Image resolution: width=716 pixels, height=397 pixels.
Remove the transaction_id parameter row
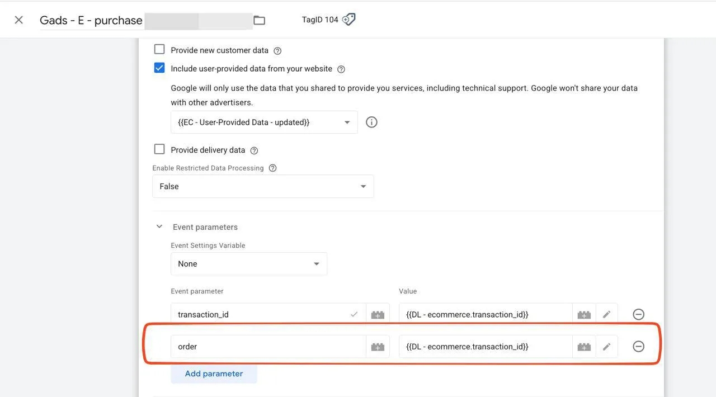[x=638, y=314]
